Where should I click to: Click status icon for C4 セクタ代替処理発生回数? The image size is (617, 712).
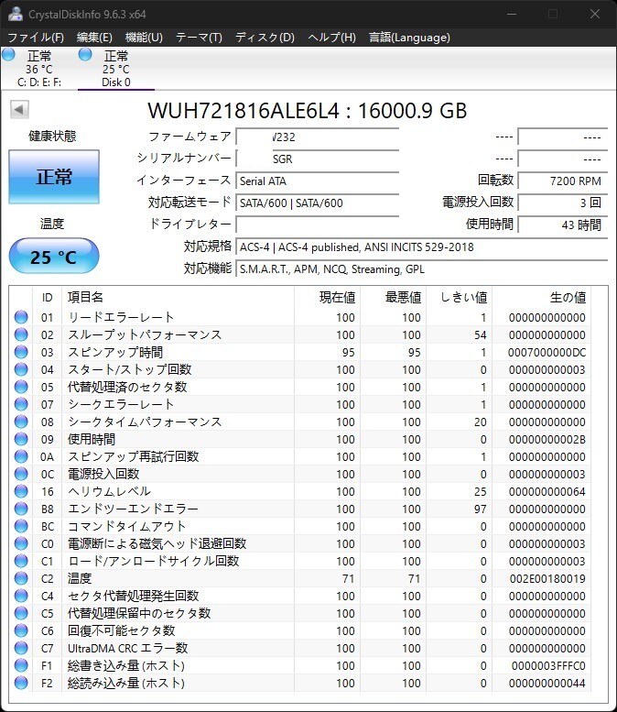[x=21, y=596]
